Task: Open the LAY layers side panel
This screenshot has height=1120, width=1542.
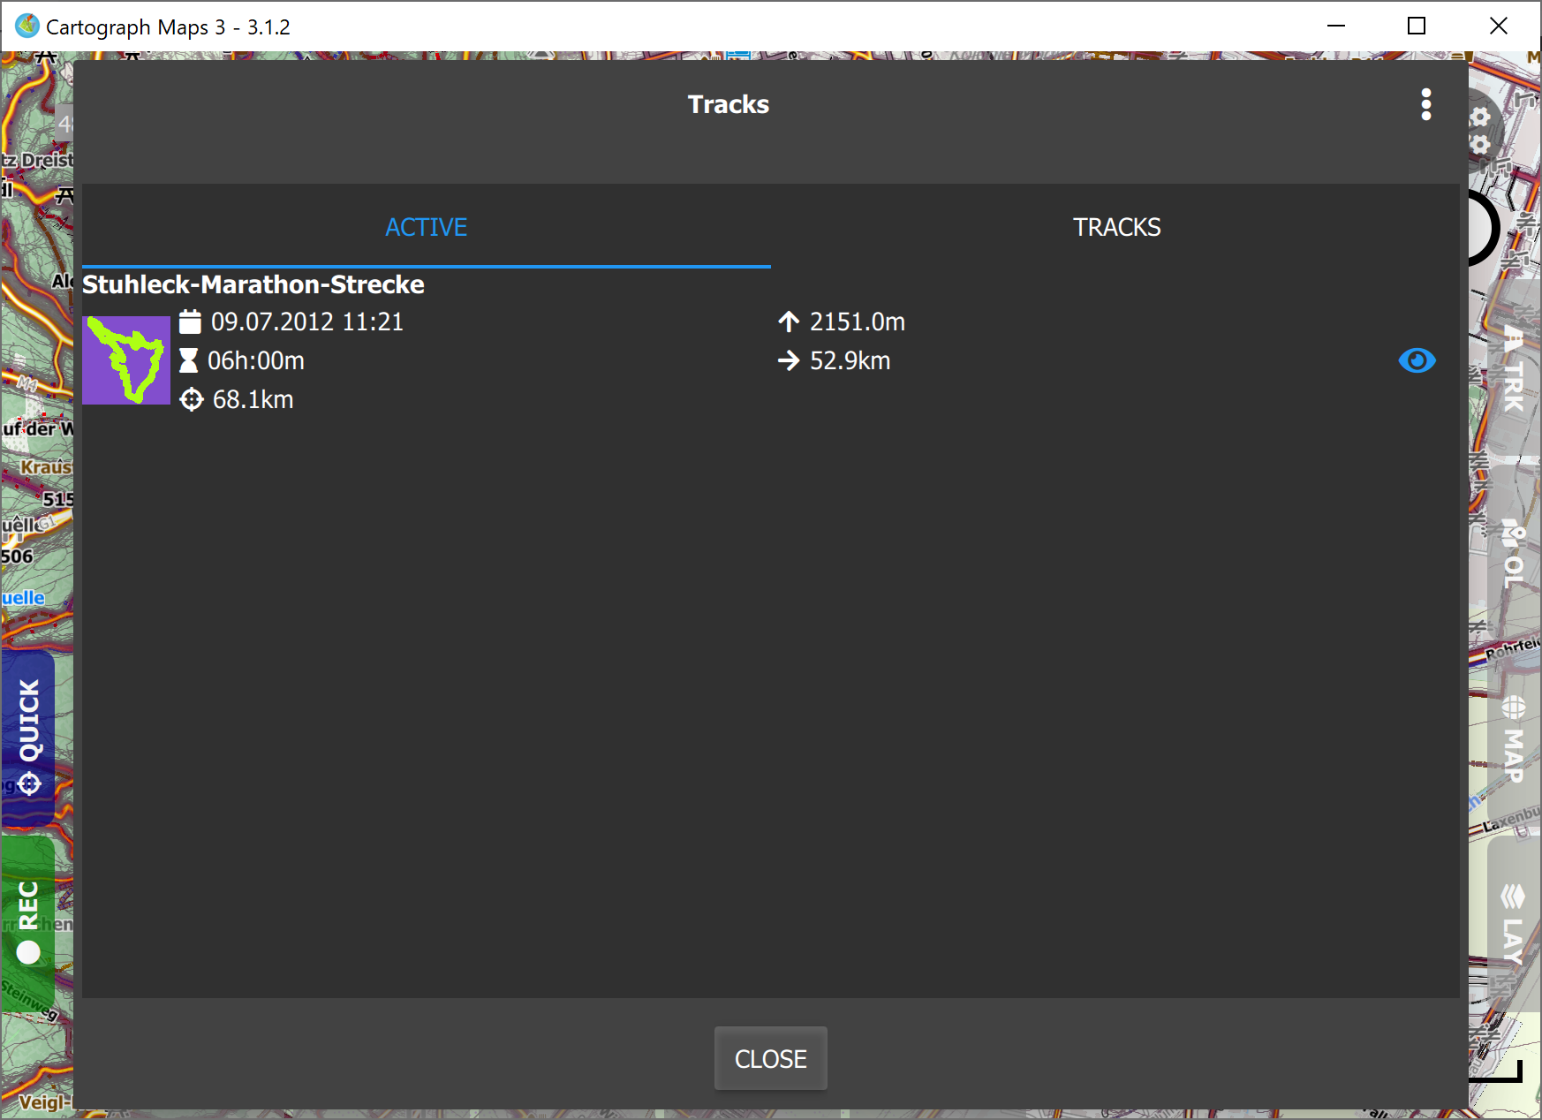Action: 1514,924
